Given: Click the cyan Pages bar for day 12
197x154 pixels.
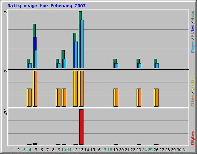Looking at the screenshot, I should click(76, 55).
